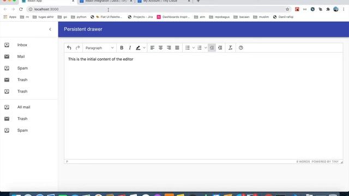Open the tugas akhir bookmarks folder
This screenshot has width=349, height=196.
point(43,17)
